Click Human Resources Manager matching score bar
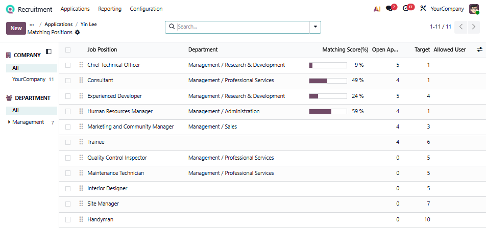The height and width of the screenshot is (228, 486). point(327,111)
